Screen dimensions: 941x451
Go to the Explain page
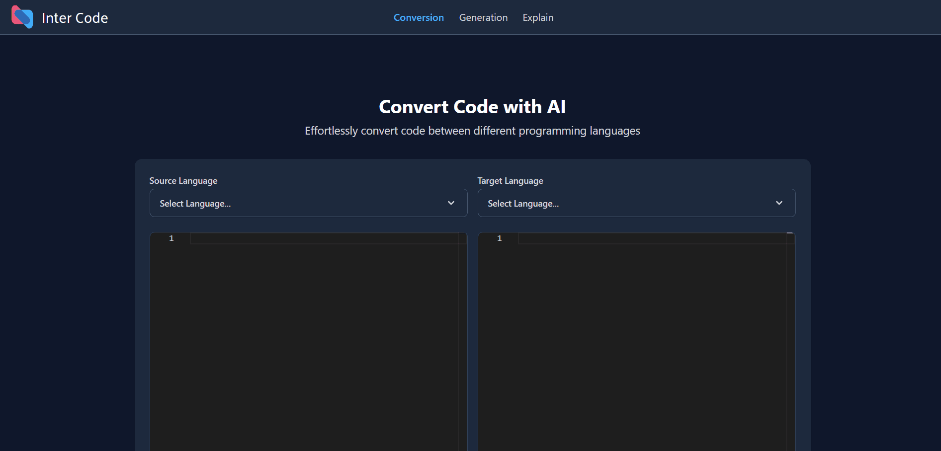(x=538, y=17)
